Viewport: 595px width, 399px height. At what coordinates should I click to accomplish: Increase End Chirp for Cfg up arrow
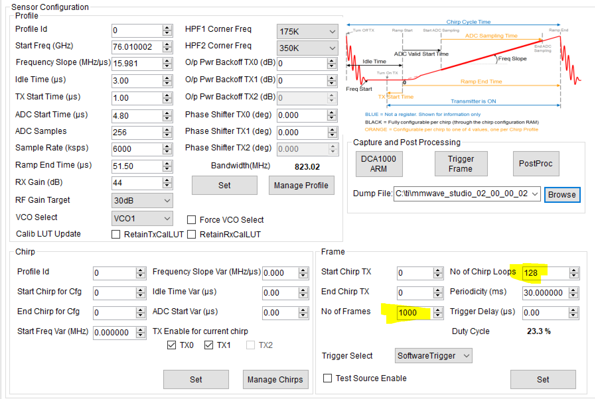[141, 310]
